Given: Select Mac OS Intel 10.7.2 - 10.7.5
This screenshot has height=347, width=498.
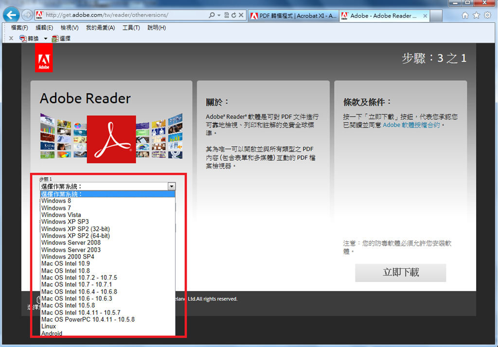Looking at the screenshot, I should [107, 278].
